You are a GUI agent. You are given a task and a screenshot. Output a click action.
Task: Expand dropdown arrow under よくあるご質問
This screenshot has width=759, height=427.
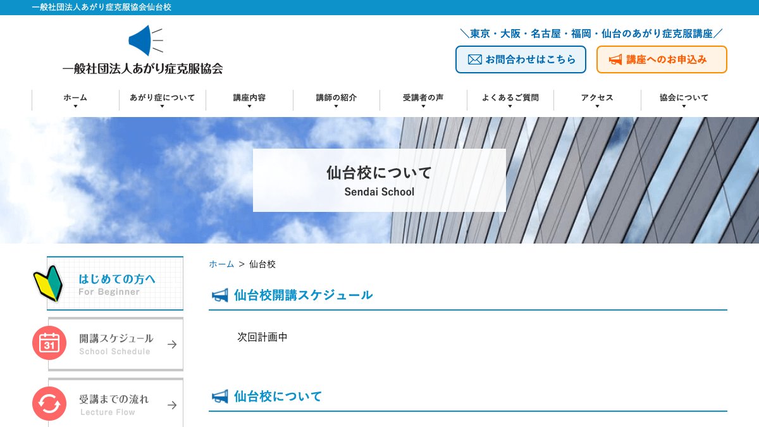pyautogui.click(x=510, y=106)
